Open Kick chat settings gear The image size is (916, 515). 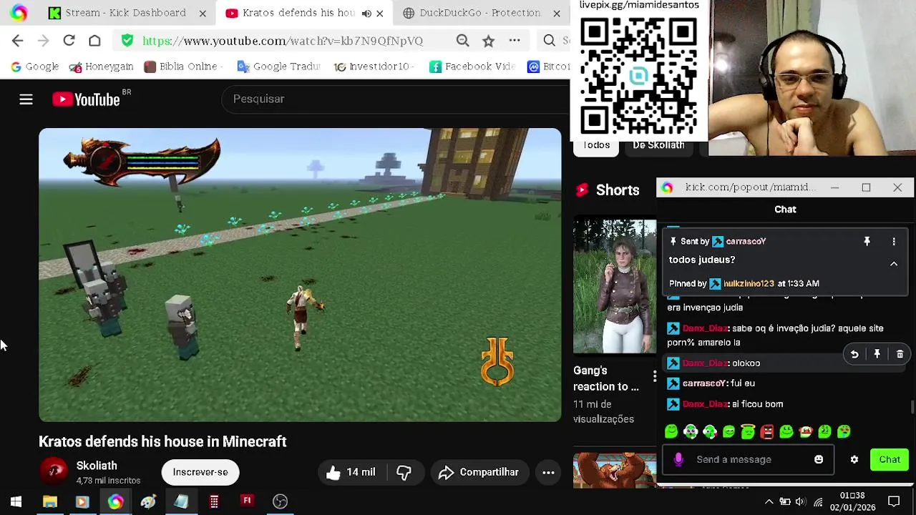(854, 459)
